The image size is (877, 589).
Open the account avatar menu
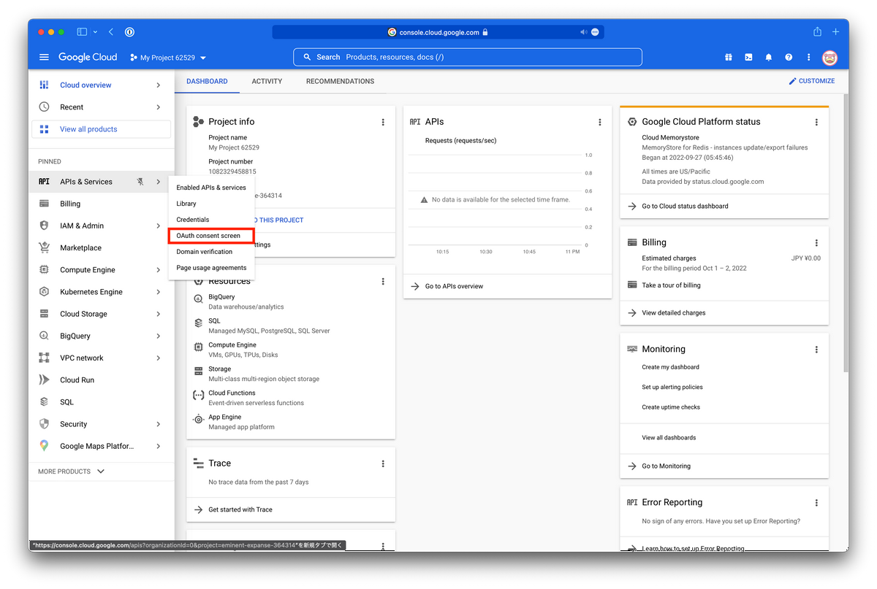829,58
